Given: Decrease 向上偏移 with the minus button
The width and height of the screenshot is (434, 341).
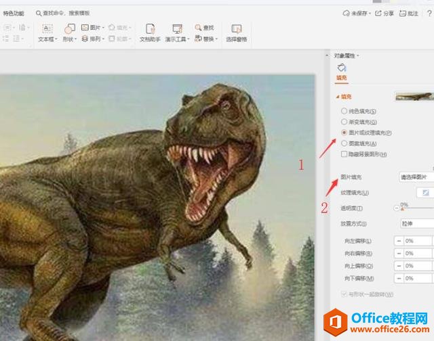Looking at the screenshot, I should tap(399, 266).
